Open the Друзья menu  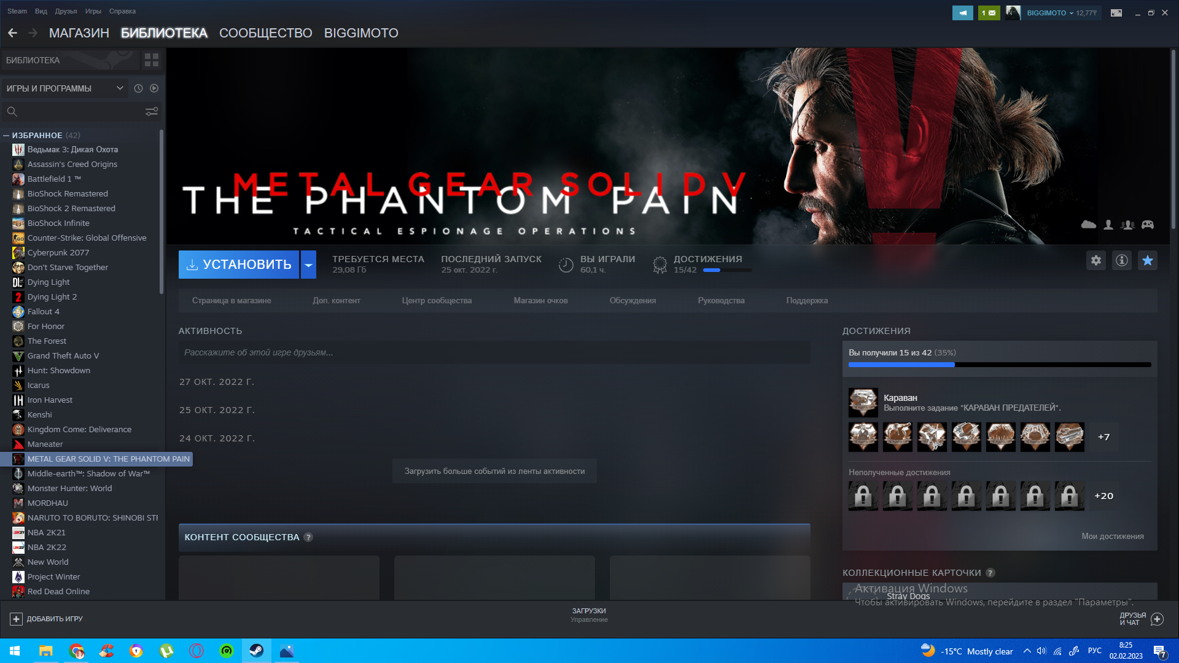(x=66, y=11)
